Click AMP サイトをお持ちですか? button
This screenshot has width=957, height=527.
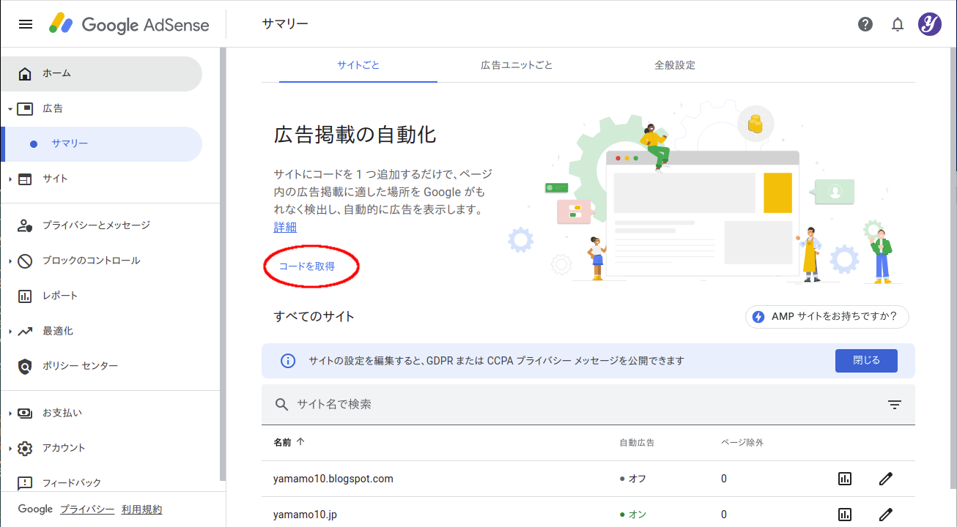click(x=827, y=317)
